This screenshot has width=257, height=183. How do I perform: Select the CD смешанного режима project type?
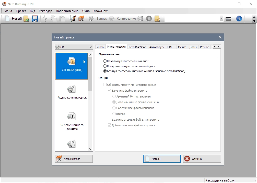(72, 121)
